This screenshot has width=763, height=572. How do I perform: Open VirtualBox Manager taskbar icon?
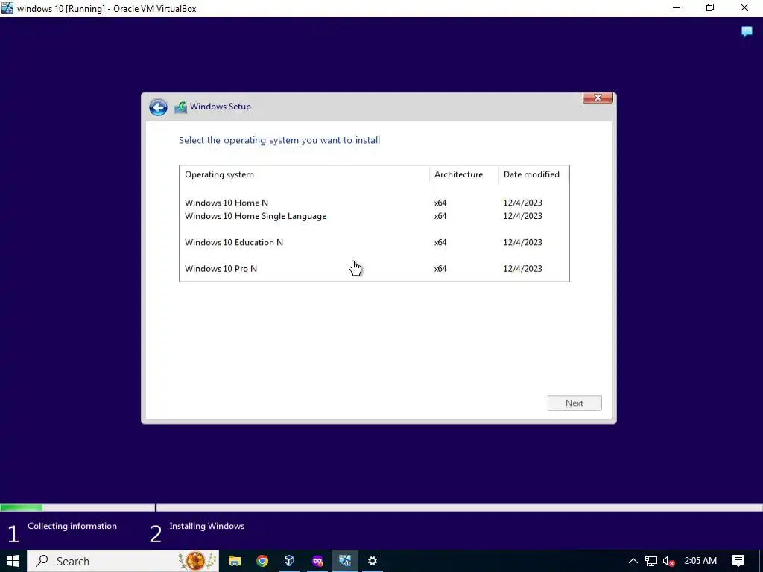click(290, 561)
